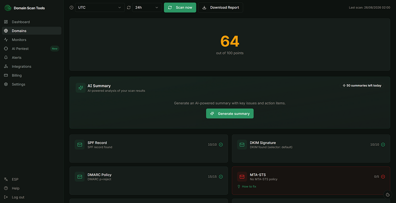Click the Alerts bell icon
The height and width of the screenshot is (203, 396).
click(x=6, y=58)
